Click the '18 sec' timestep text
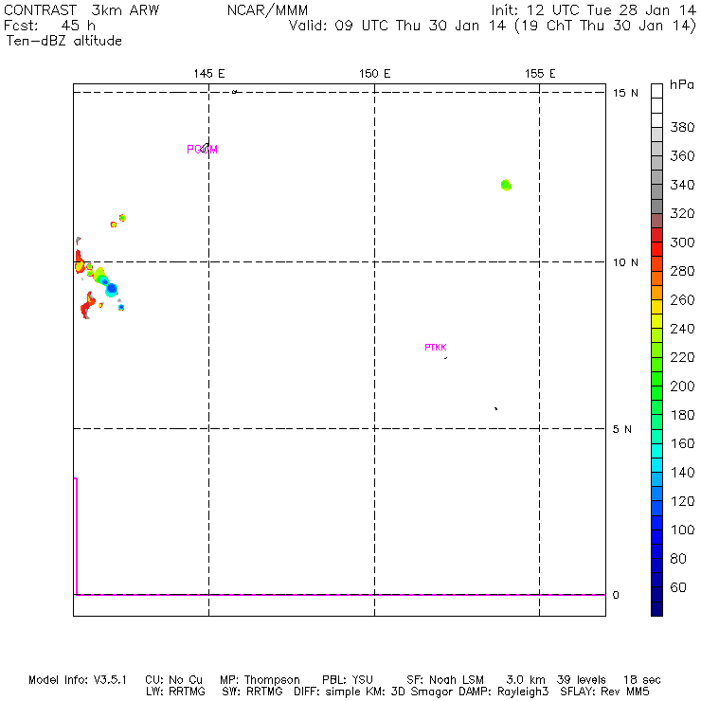Viewport: 701px width, 701px height. [642, 680]
